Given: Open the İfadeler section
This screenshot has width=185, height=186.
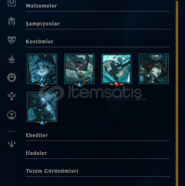Looking at the screenshot, I should pos(98,153).
